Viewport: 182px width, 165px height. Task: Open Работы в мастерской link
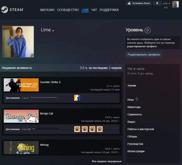click(x=141, y=129)
